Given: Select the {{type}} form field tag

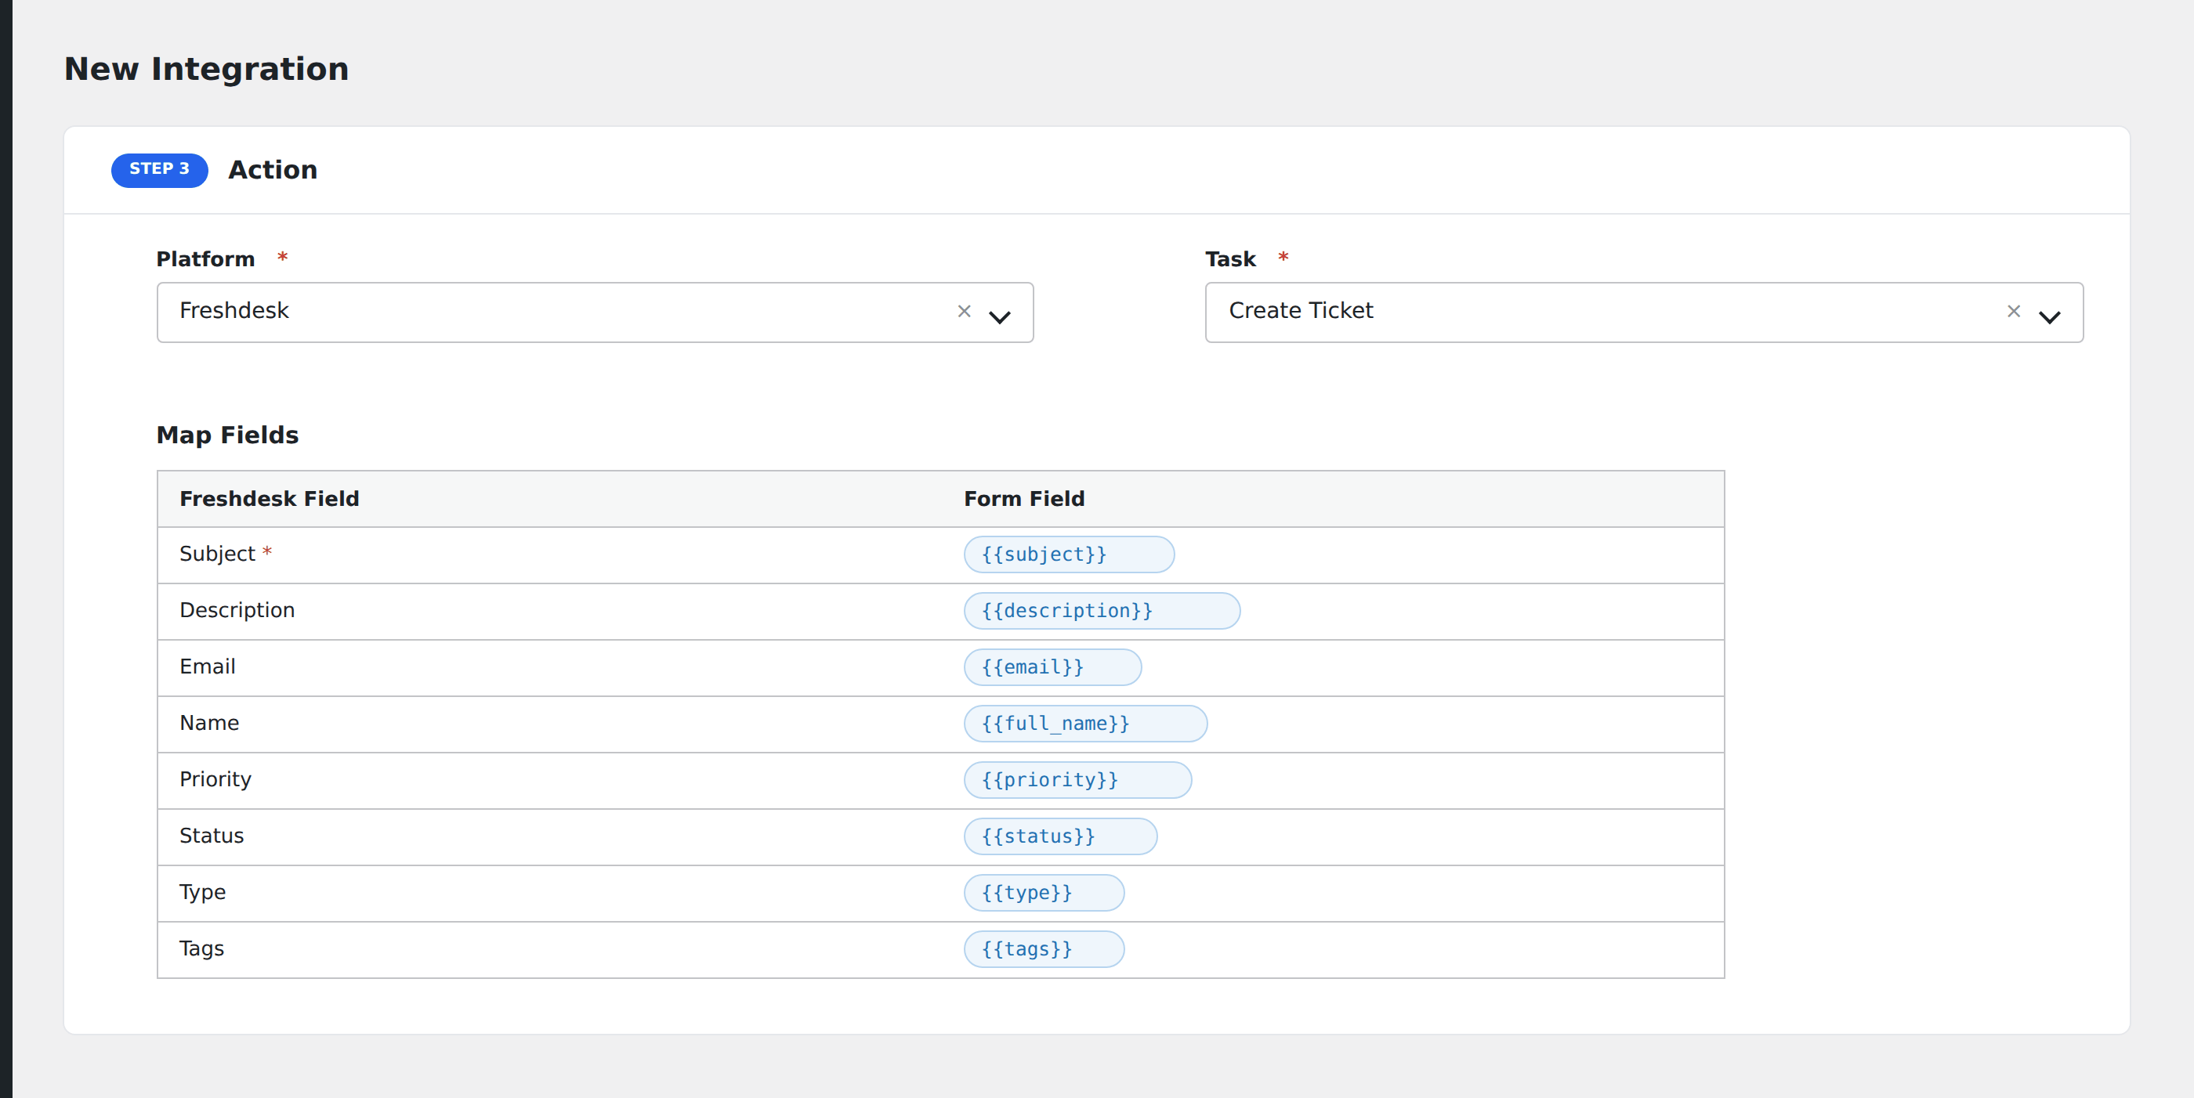Looking at the screenshot, I should pyautogui.click(x=1044, y=893).
